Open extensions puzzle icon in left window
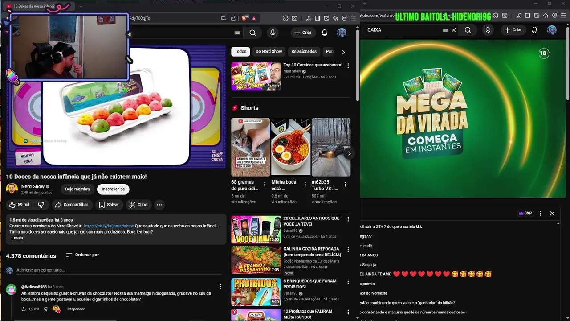The image size is (570, 321). coord(286,18)
